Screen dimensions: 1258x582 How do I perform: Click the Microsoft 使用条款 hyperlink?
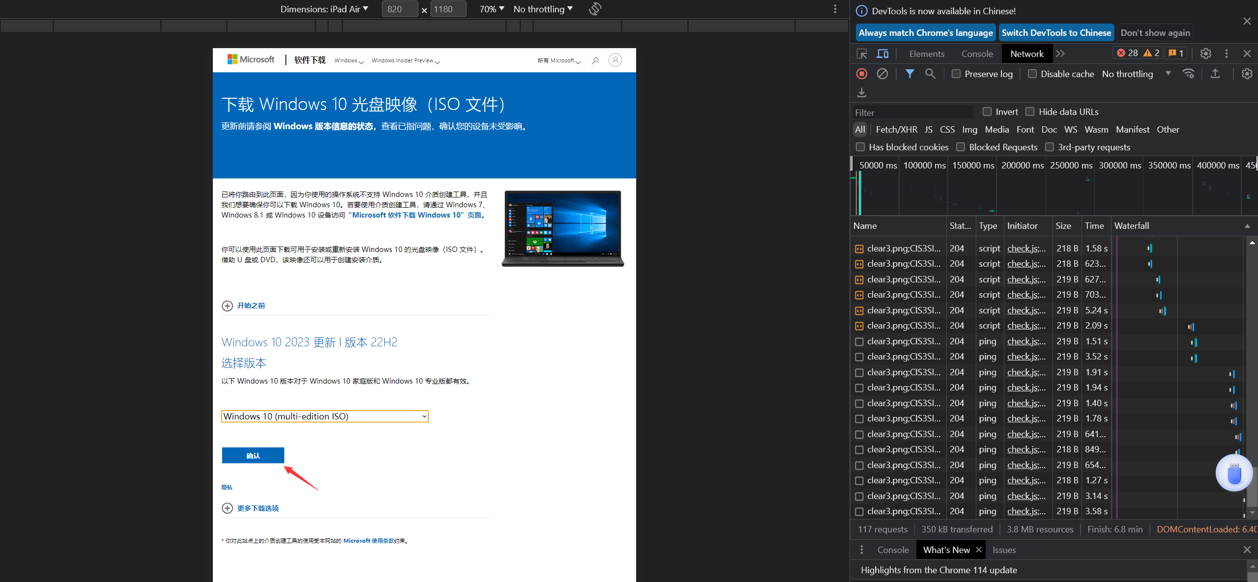[x=375, y=540]
